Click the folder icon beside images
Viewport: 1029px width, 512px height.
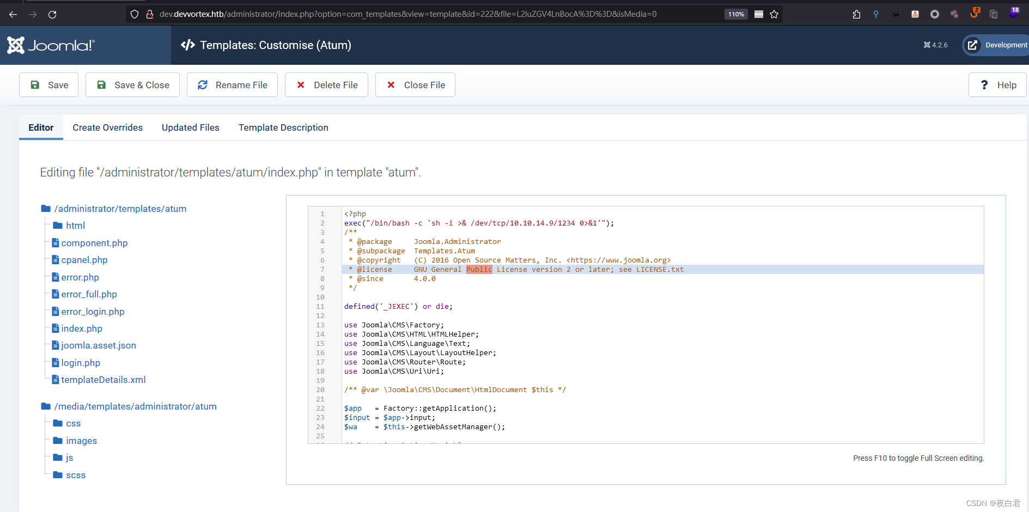point(58,441)
